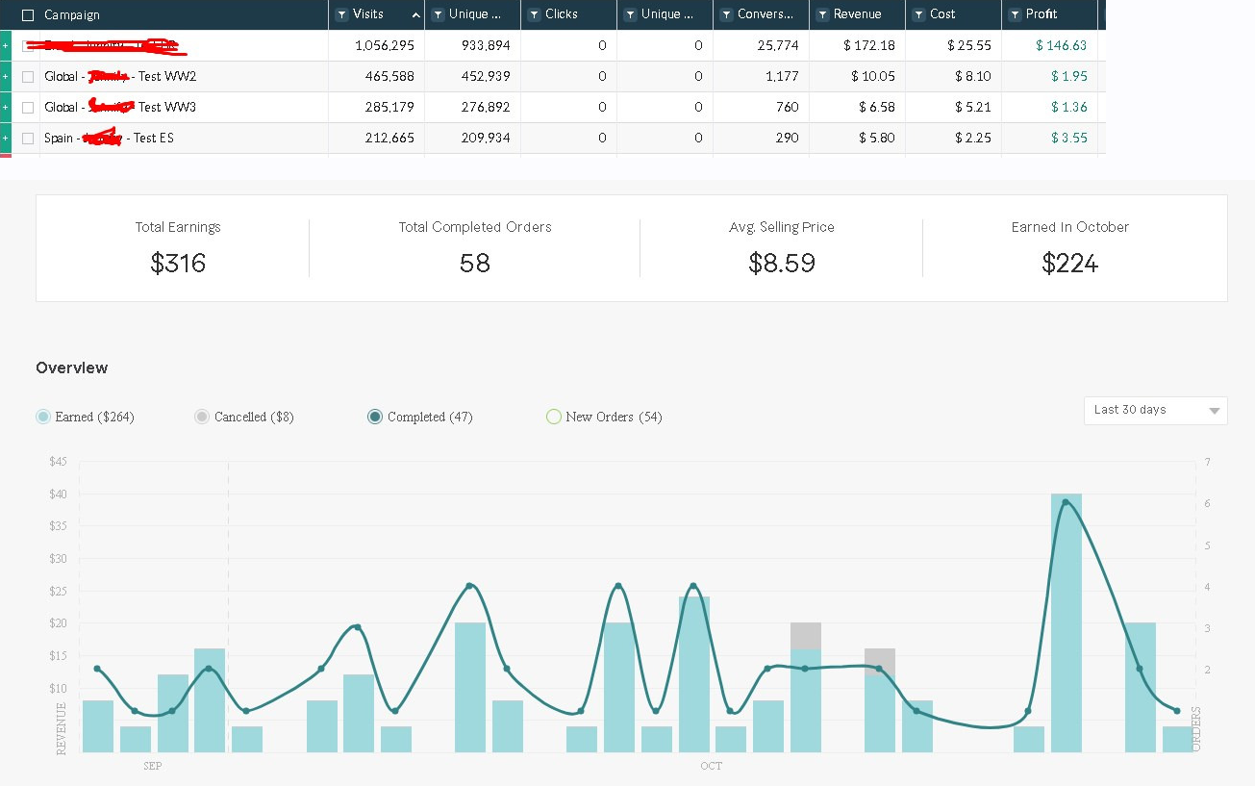Image resolution: width=1255 pixels, height=786 pixels.
Task: Select the Spain Test ES row checkbox
Action: (28, 138)
